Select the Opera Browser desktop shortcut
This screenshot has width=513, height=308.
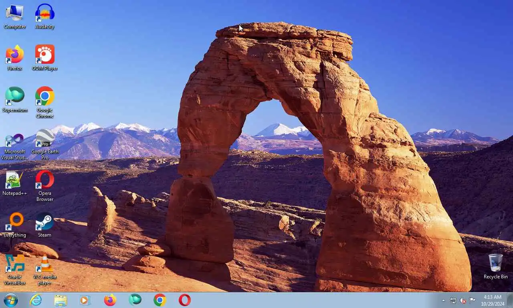tap(44, 186)
